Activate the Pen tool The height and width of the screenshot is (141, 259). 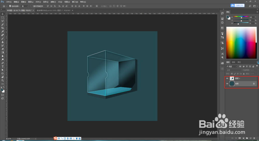[x=3, y=63]
